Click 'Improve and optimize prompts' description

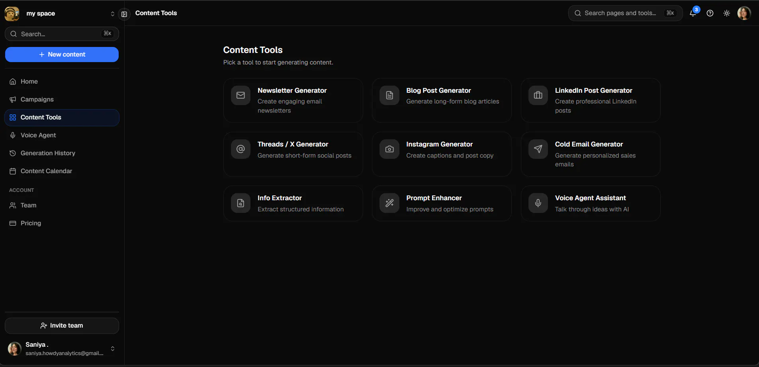pyautogui.click(x=450, y=209)
